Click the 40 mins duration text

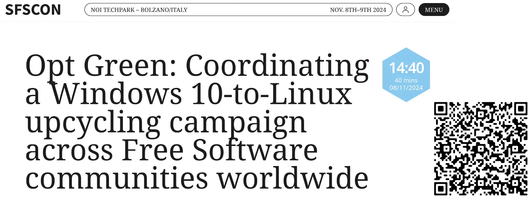coord(406,80)
